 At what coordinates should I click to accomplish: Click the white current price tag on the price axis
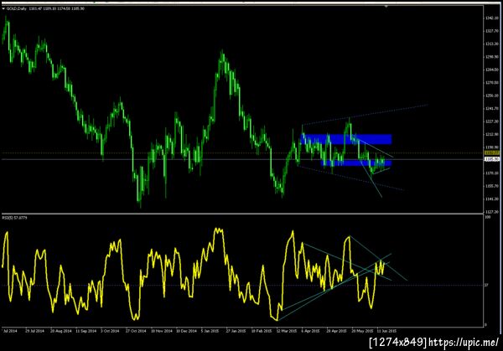(x=492, y=159)
